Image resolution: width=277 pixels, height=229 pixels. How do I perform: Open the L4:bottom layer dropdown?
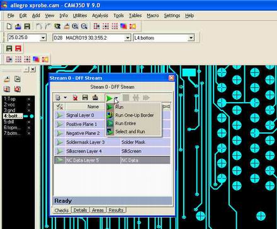coord(191,38)
